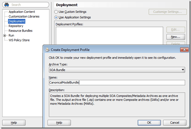Cancel the Create Deployment Profile dialog
The width and height of the screenshot is (191, 129).
[175, 123]
